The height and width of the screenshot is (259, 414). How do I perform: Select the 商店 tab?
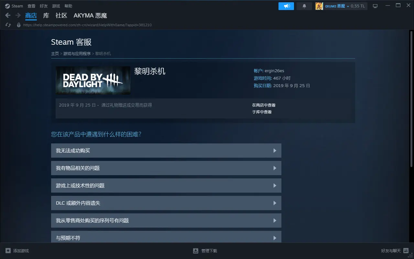click(x=31, y=16)
